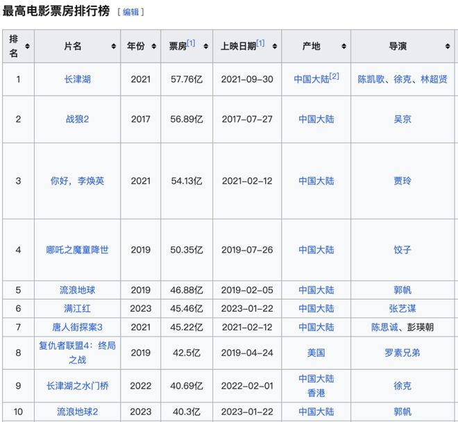Image resolution: width=458 pixels, height=422 pixels.
Task: Open director 陈凯歌 link
Action: [x=371, y=79]
